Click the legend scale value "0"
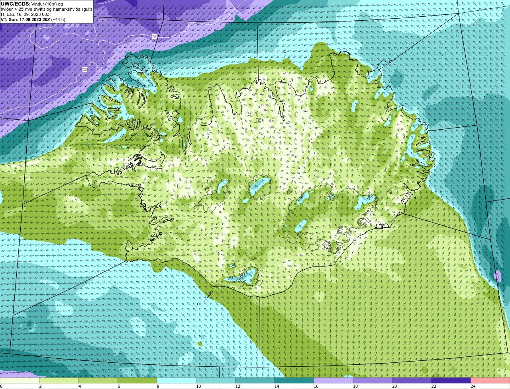The width and height of the screenshot is (510, 389). point(1,386)
